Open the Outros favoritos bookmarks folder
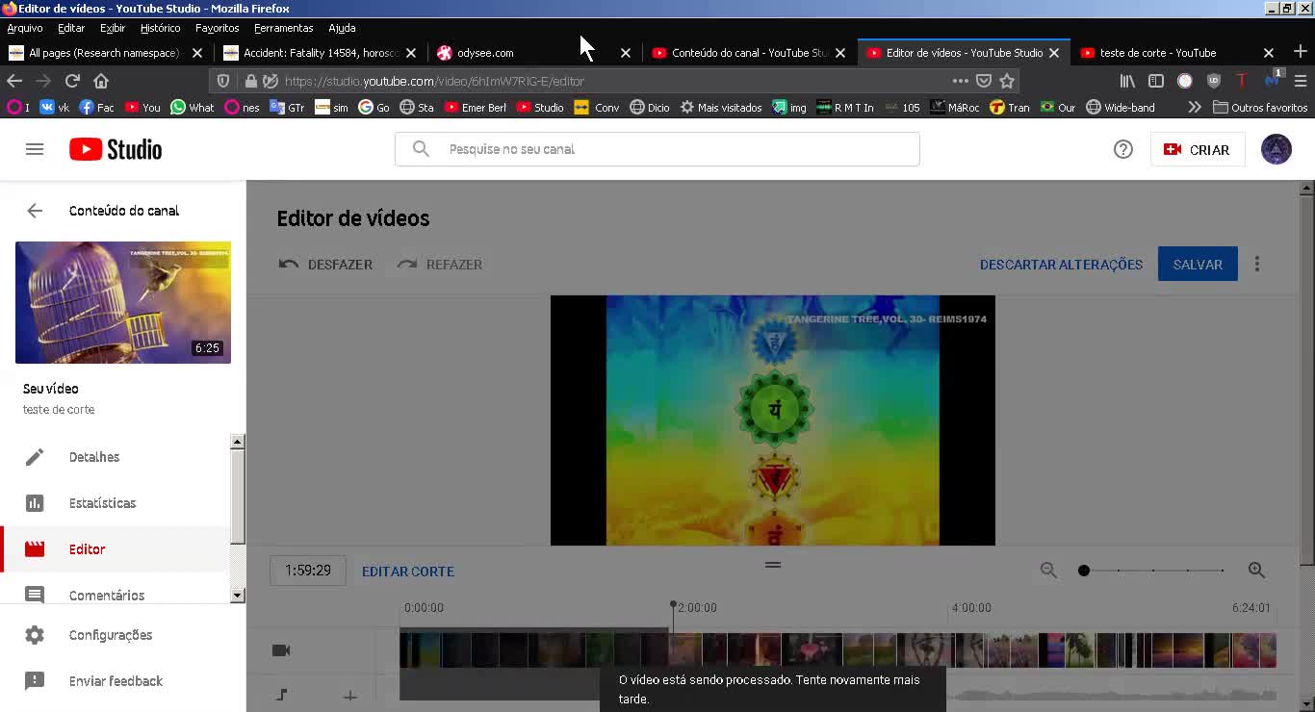The height and width of the screenshot is (712, 1315). (1260, 108)
